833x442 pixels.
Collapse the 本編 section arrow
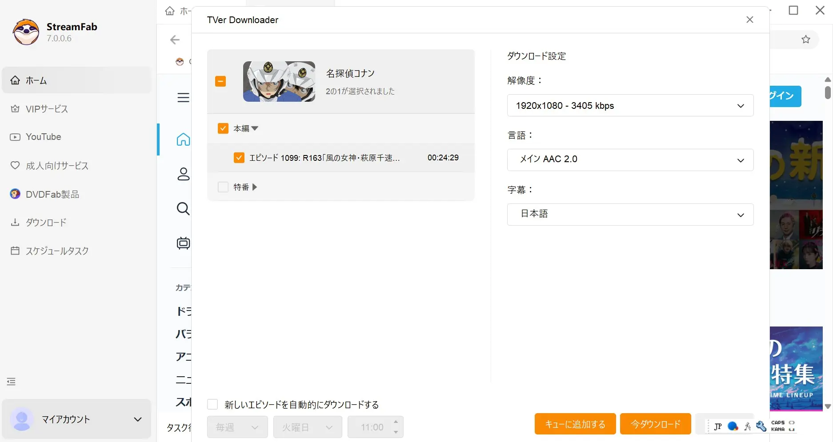point(255,128)
